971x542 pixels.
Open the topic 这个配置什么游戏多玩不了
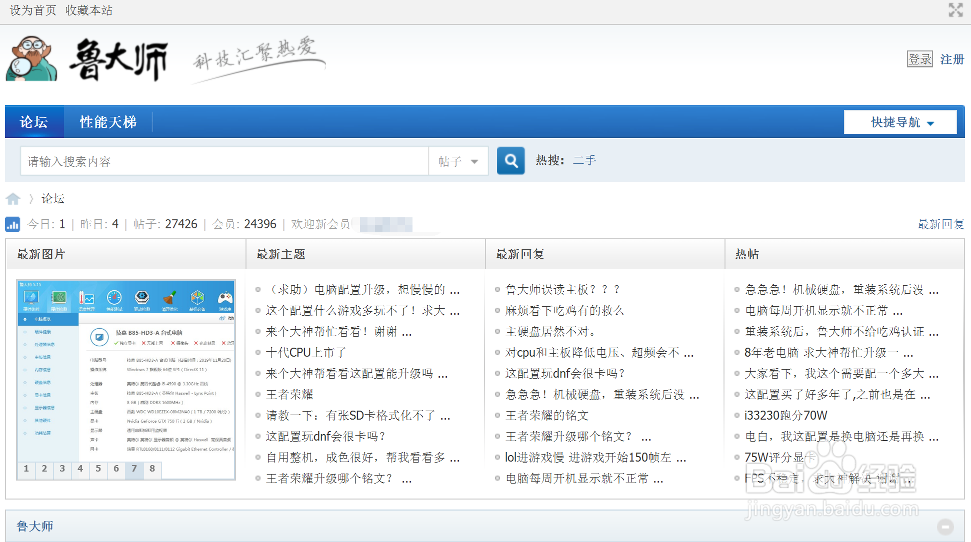click(x=362, y=311)
